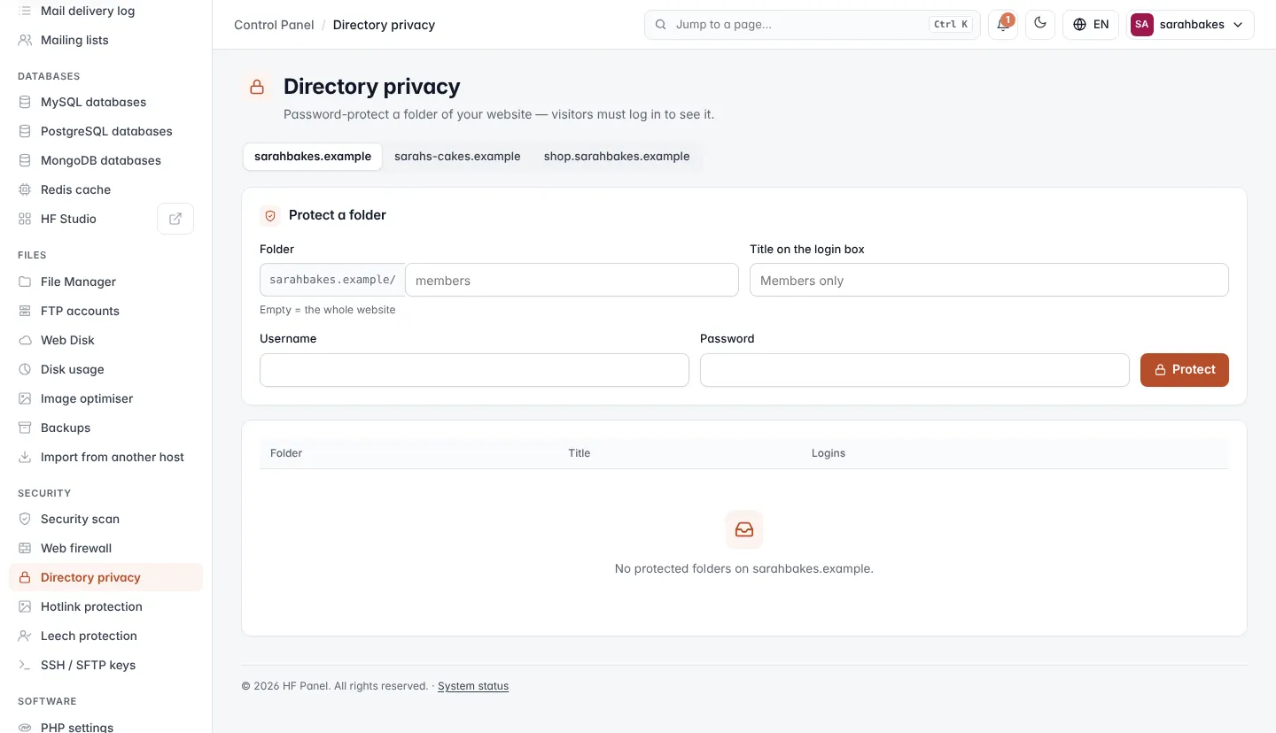Open the sarahbakes account dropdown

click(1190, 25)
